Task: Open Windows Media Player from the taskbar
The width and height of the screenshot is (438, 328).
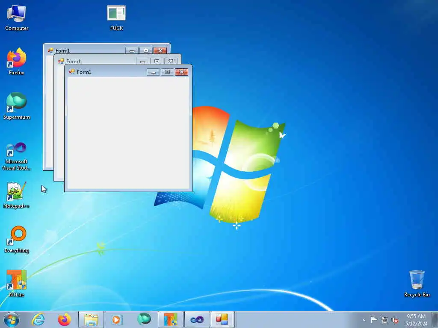Action: 117,319
